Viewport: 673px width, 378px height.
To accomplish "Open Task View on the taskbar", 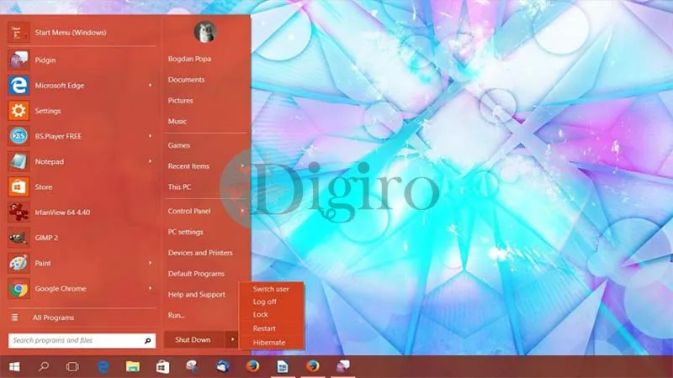I will click(x=72, y=367).
